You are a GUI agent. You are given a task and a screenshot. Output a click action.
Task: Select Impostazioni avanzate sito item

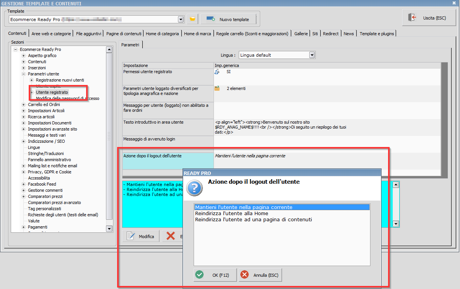(52, 129)
